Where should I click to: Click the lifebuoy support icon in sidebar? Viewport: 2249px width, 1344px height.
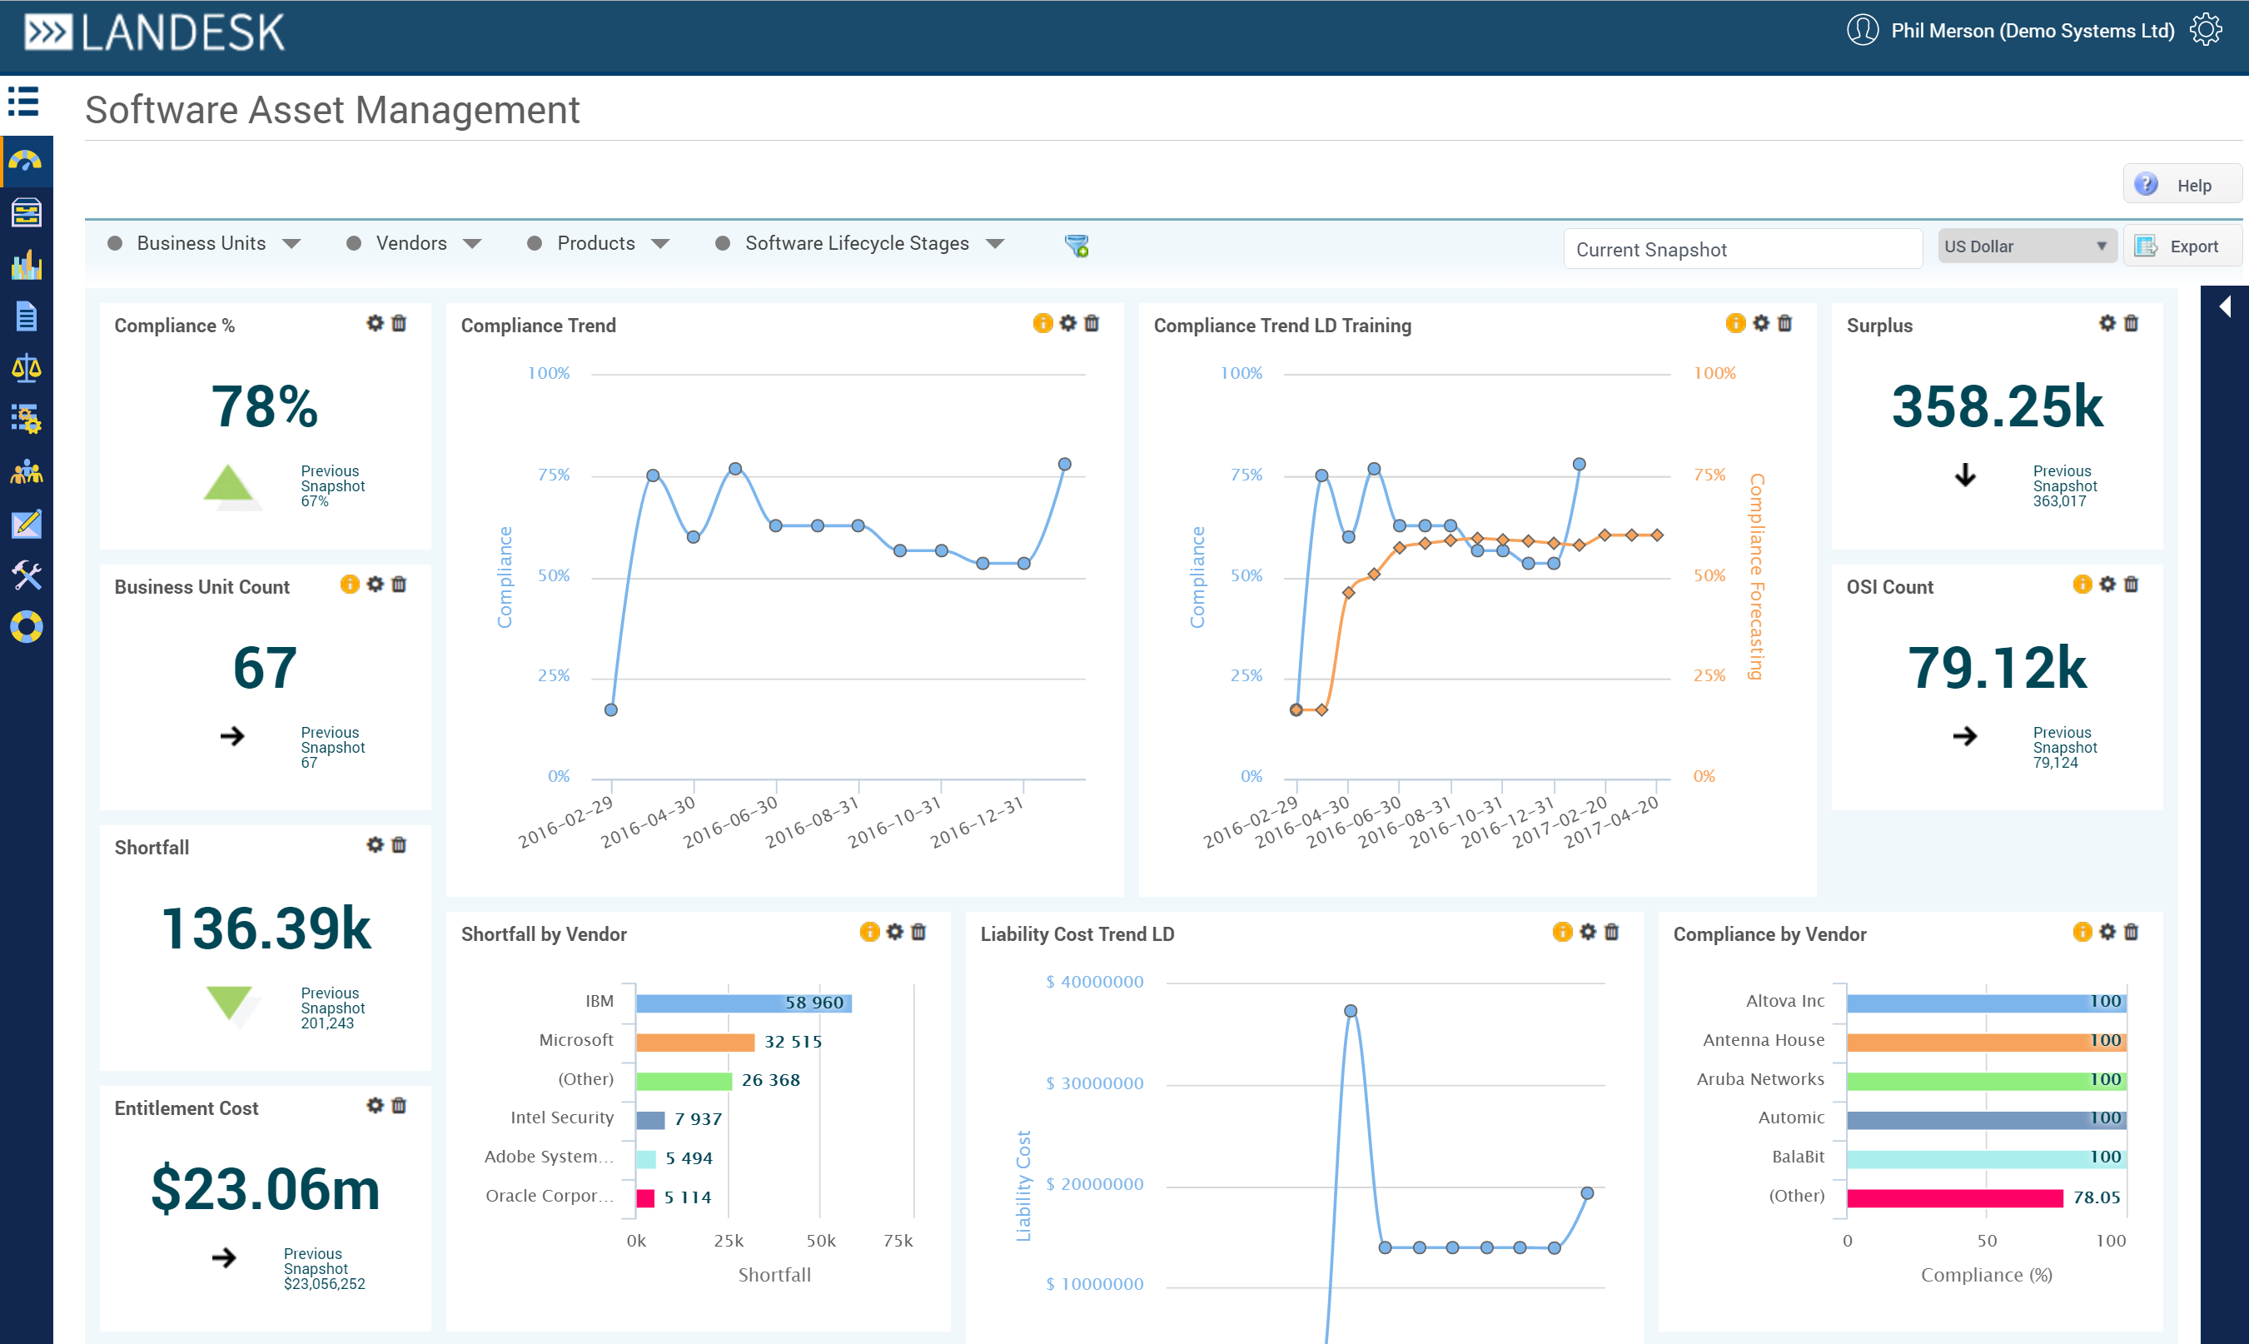pos(25,627)
